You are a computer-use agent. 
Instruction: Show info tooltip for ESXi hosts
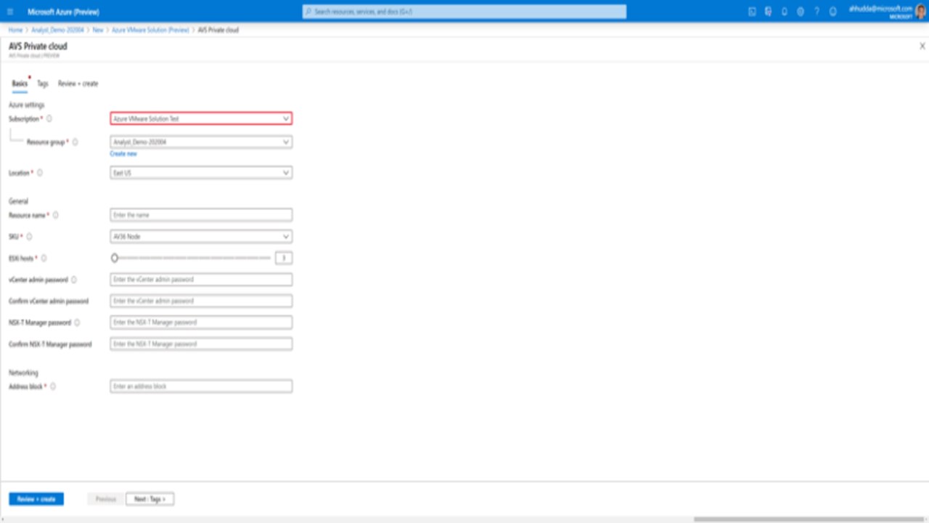pos(44,258)
